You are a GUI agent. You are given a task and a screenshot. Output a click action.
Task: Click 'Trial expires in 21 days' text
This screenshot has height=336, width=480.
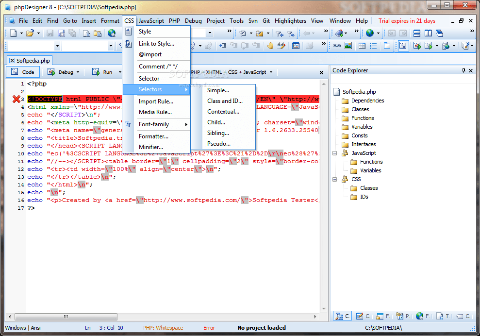pos(407,21)
